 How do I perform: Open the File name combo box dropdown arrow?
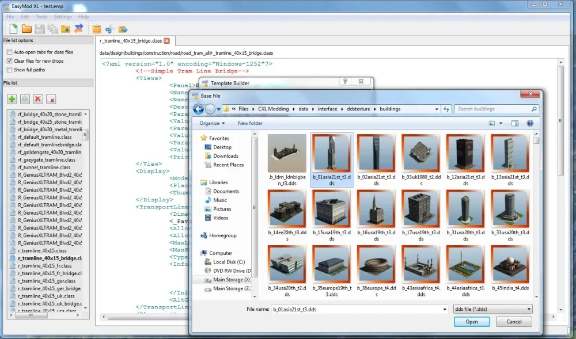point(445,309)
